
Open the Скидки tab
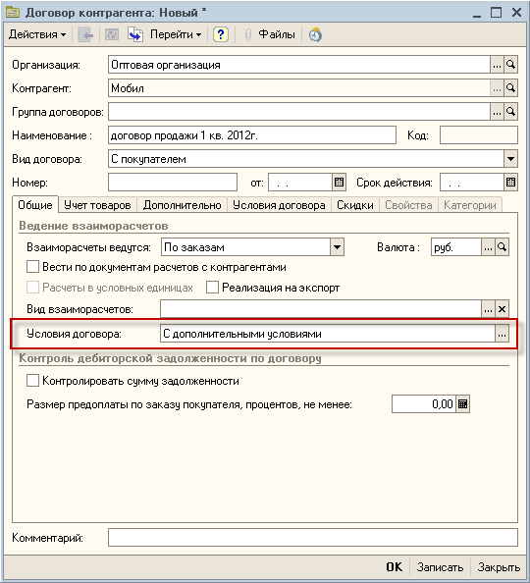pos(355,205)
